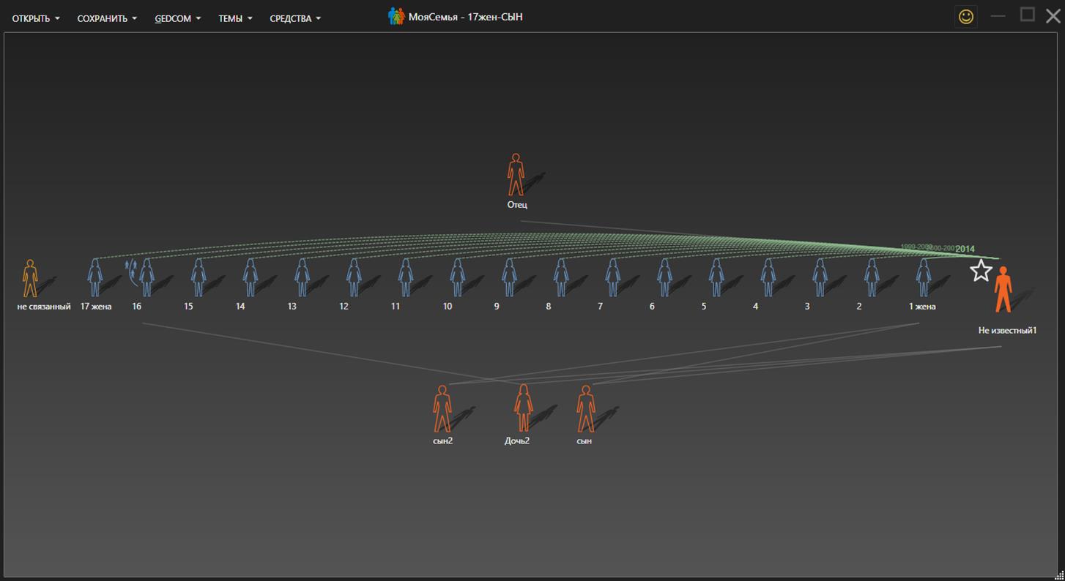Select the Отец person icon
This screenshot has width=1065, height=581.
pos(516,175)
